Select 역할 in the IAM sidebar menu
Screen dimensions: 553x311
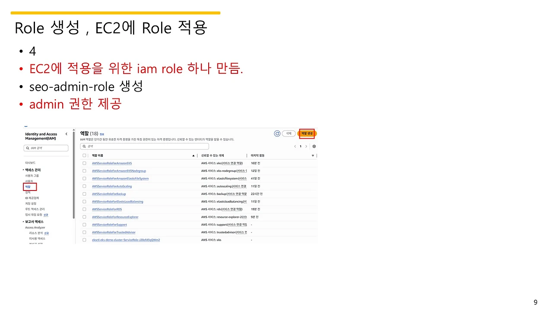[28, 187]
